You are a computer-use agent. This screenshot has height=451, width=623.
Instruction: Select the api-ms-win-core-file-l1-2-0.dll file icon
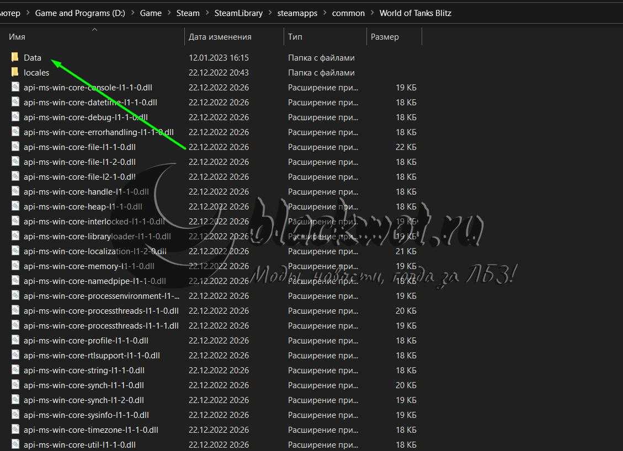(15, 162)
